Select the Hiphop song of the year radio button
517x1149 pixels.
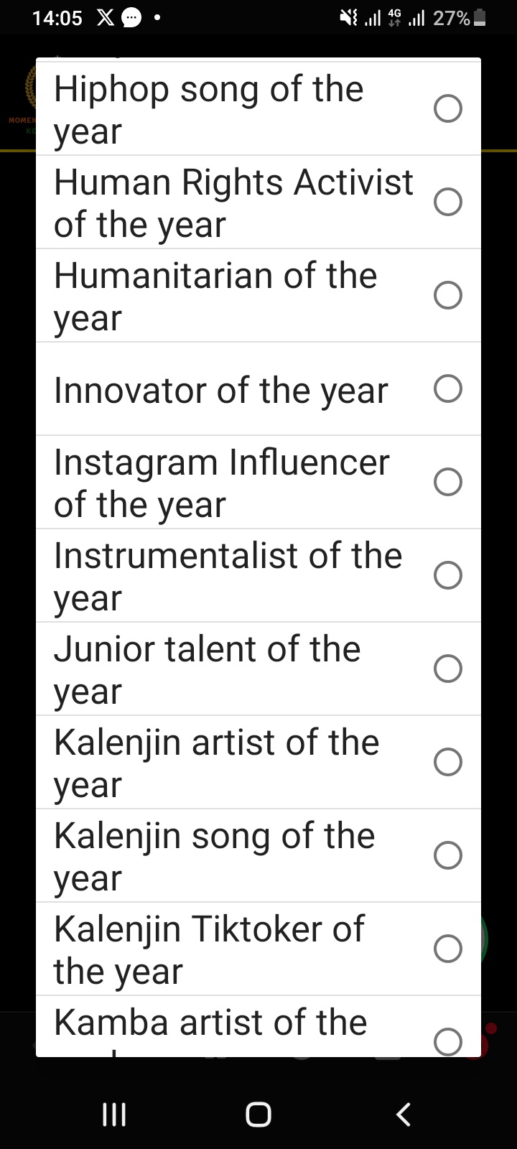pyautogui.click(x=447, y=108)
